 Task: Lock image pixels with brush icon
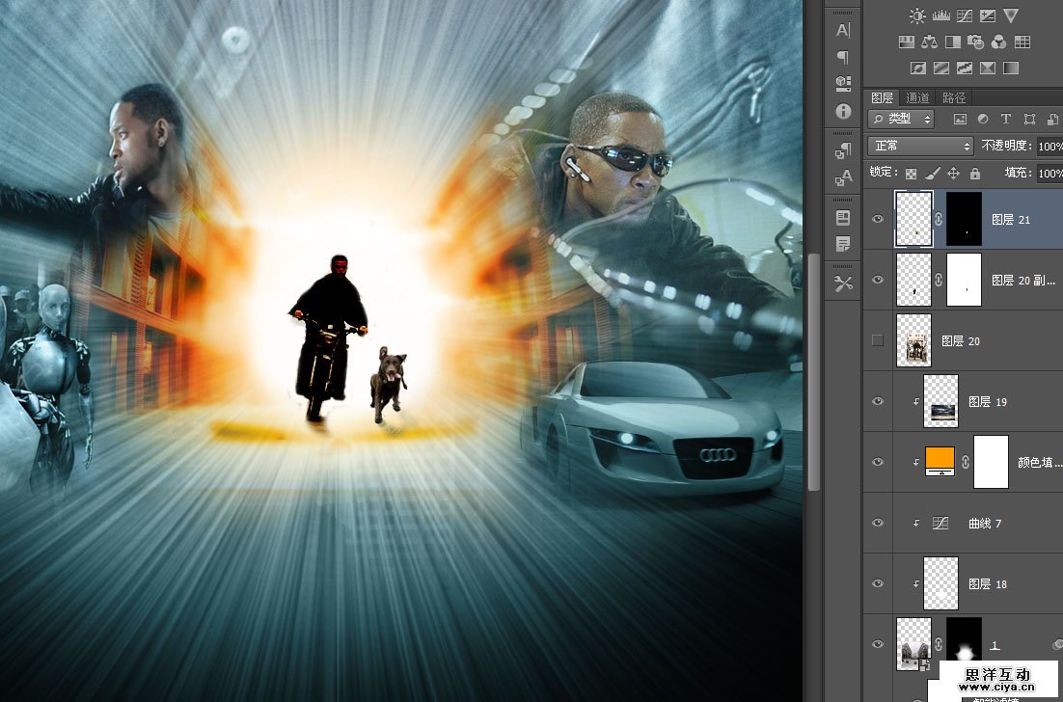coord(932,174)
